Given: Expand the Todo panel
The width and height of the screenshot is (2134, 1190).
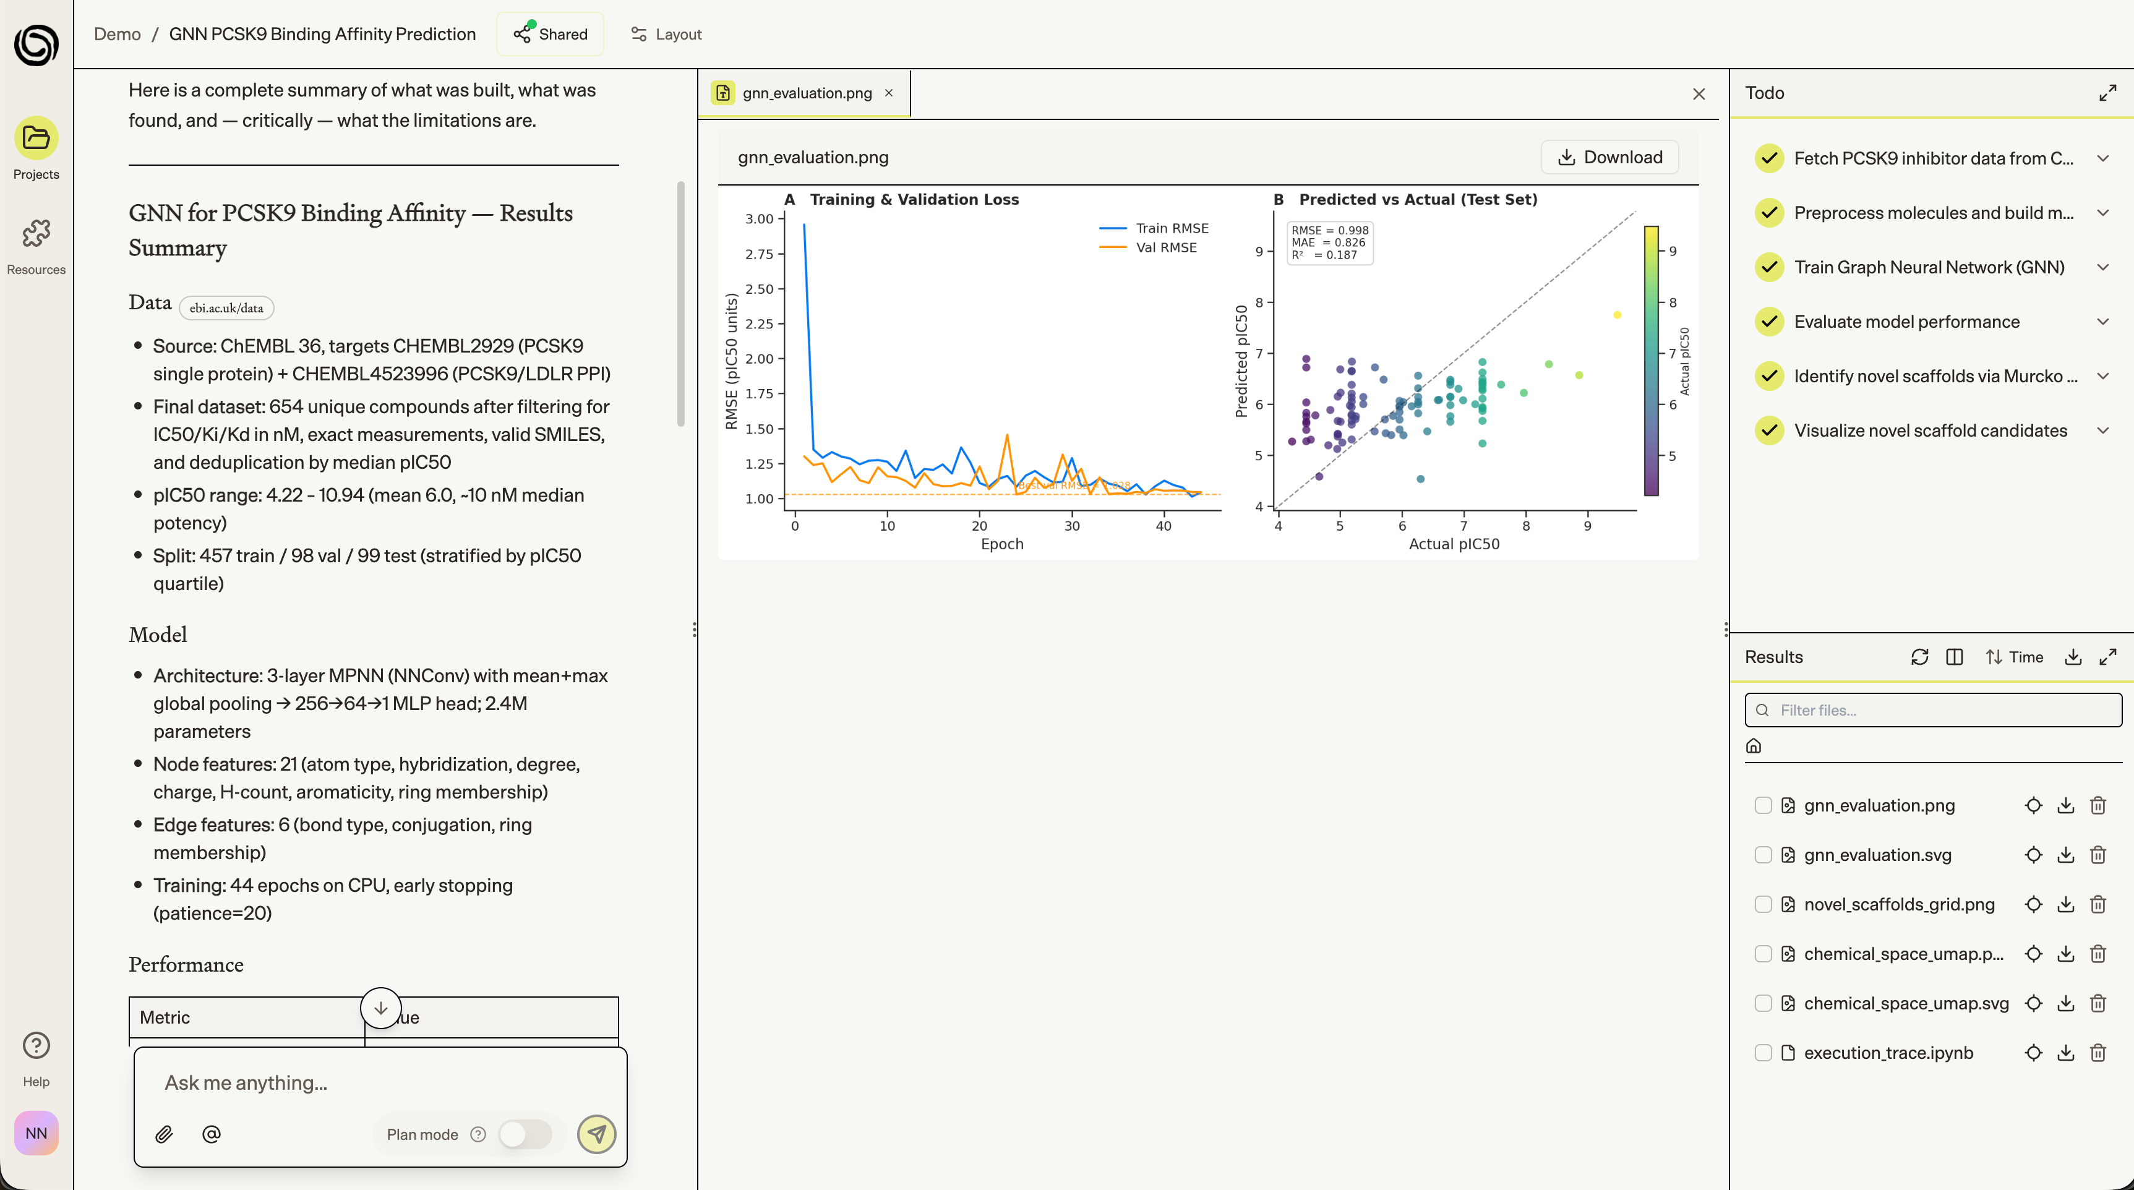Looking at the screenshot, I should coord(2107,93).
